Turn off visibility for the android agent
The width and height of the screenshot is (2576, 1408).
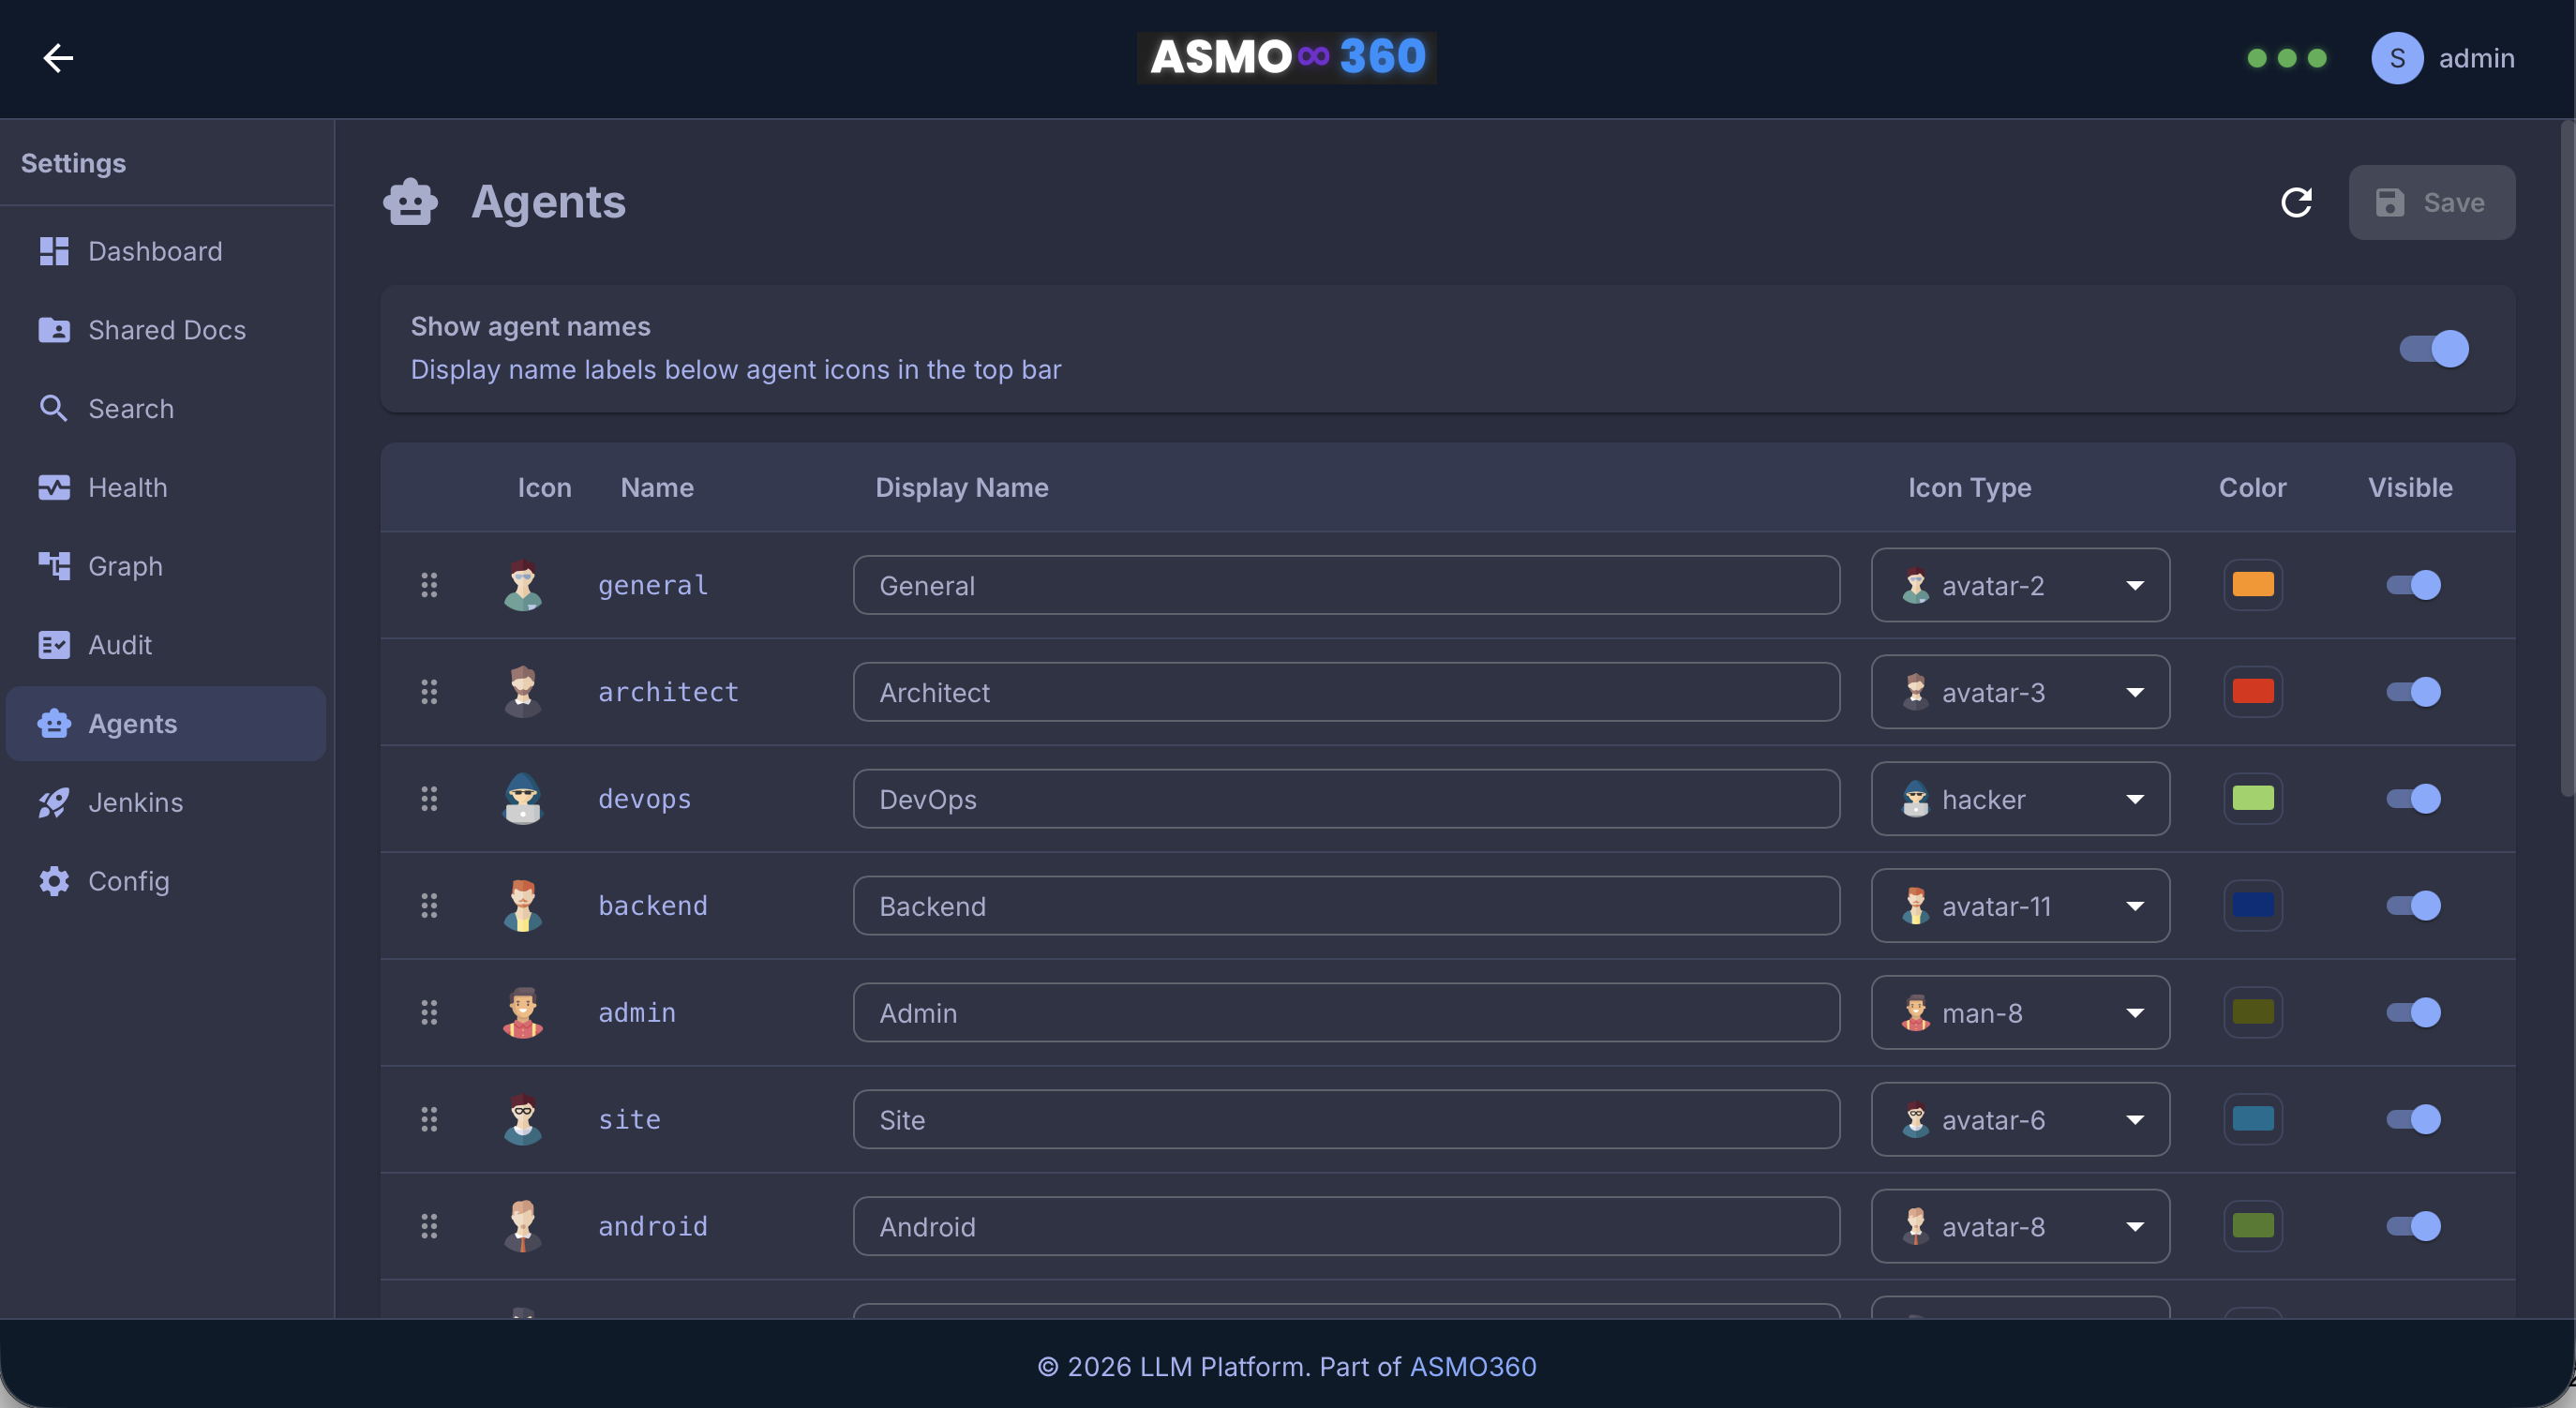pos(2412,1226)
